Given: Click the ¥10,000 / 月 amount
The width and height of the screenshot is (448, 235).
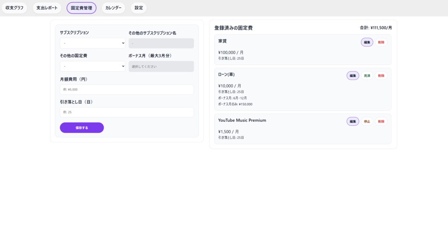Looking at the screenshot, I should (230, 86).
